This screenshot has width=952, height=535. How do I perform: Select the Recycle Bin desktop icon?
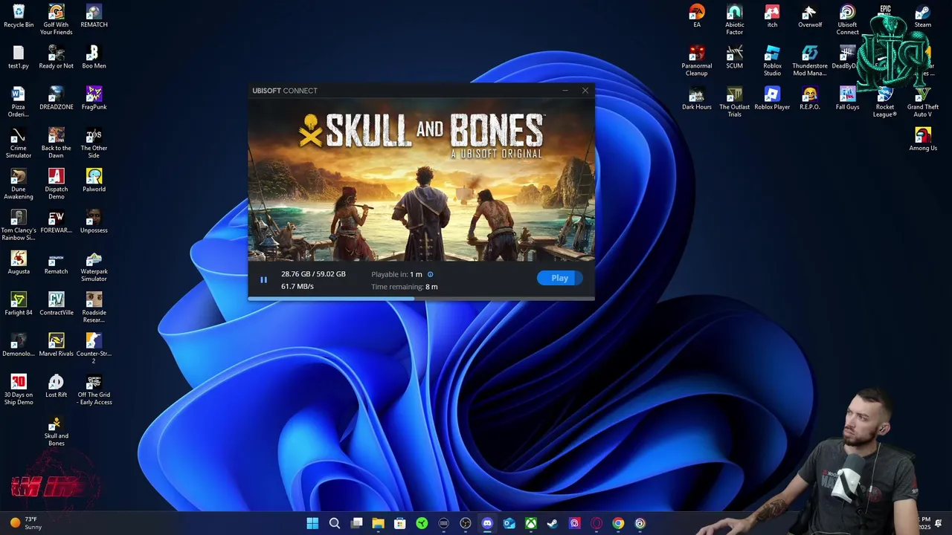[x=19, y=16]
